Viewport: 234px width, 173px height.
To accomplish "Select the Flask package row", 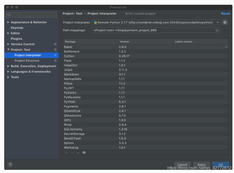I will point(146,61).
